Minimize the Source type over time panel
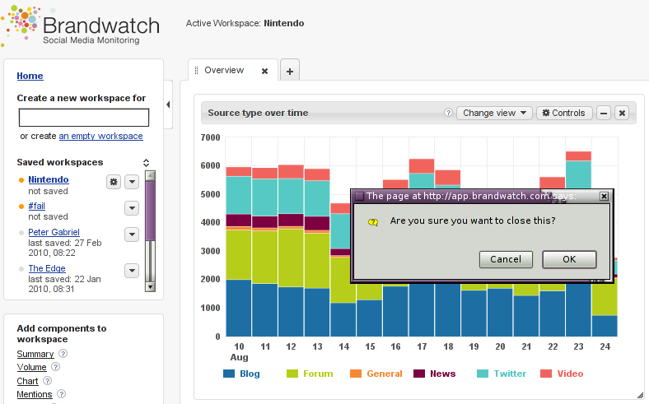This screenshot has width=649, height=404. click(x=604, y=113)
